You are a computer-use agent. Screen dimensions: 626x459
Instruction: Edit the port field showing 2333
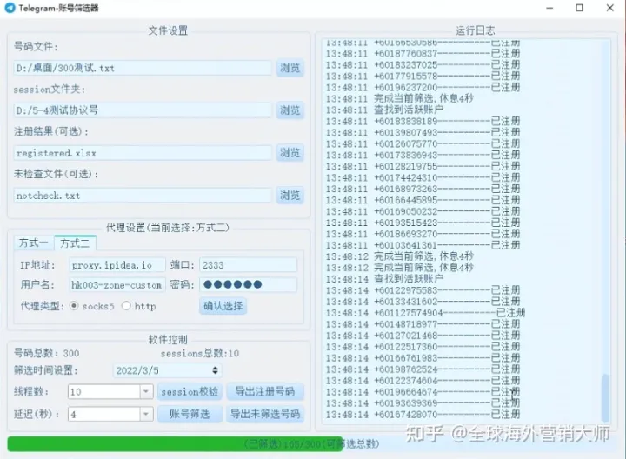click(x=248, y=265)
